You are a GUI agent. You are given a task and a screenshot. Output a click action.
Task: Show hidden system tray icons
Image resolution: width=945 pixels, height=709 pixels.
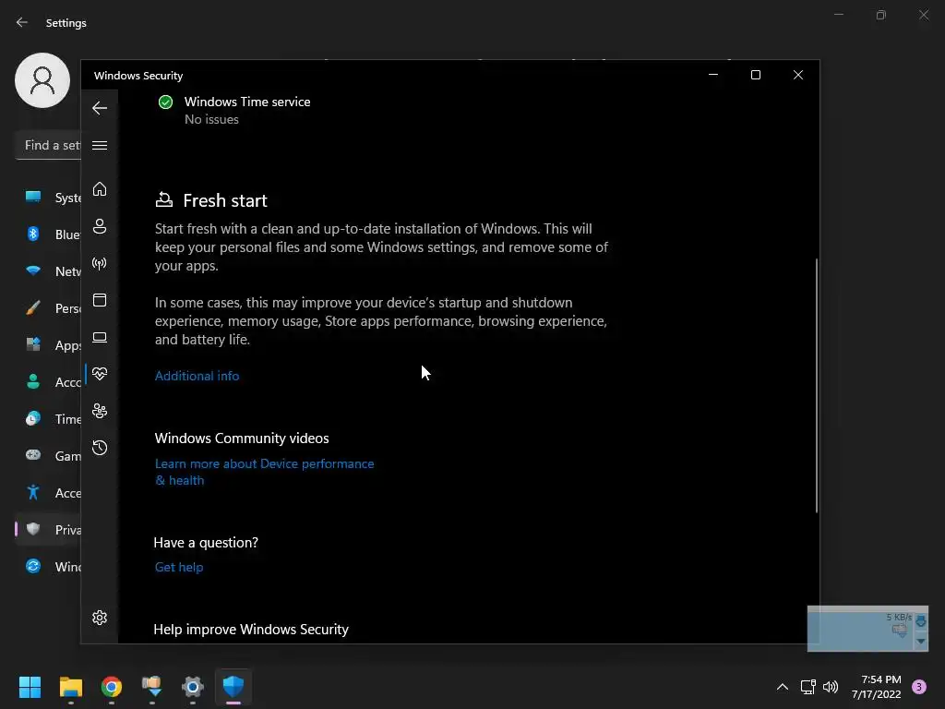(x=783, y=687)
